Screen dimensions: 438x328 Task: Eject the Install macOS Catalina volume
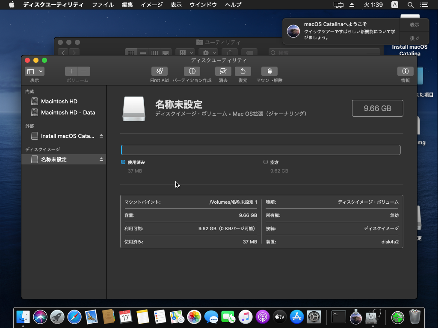101,136
